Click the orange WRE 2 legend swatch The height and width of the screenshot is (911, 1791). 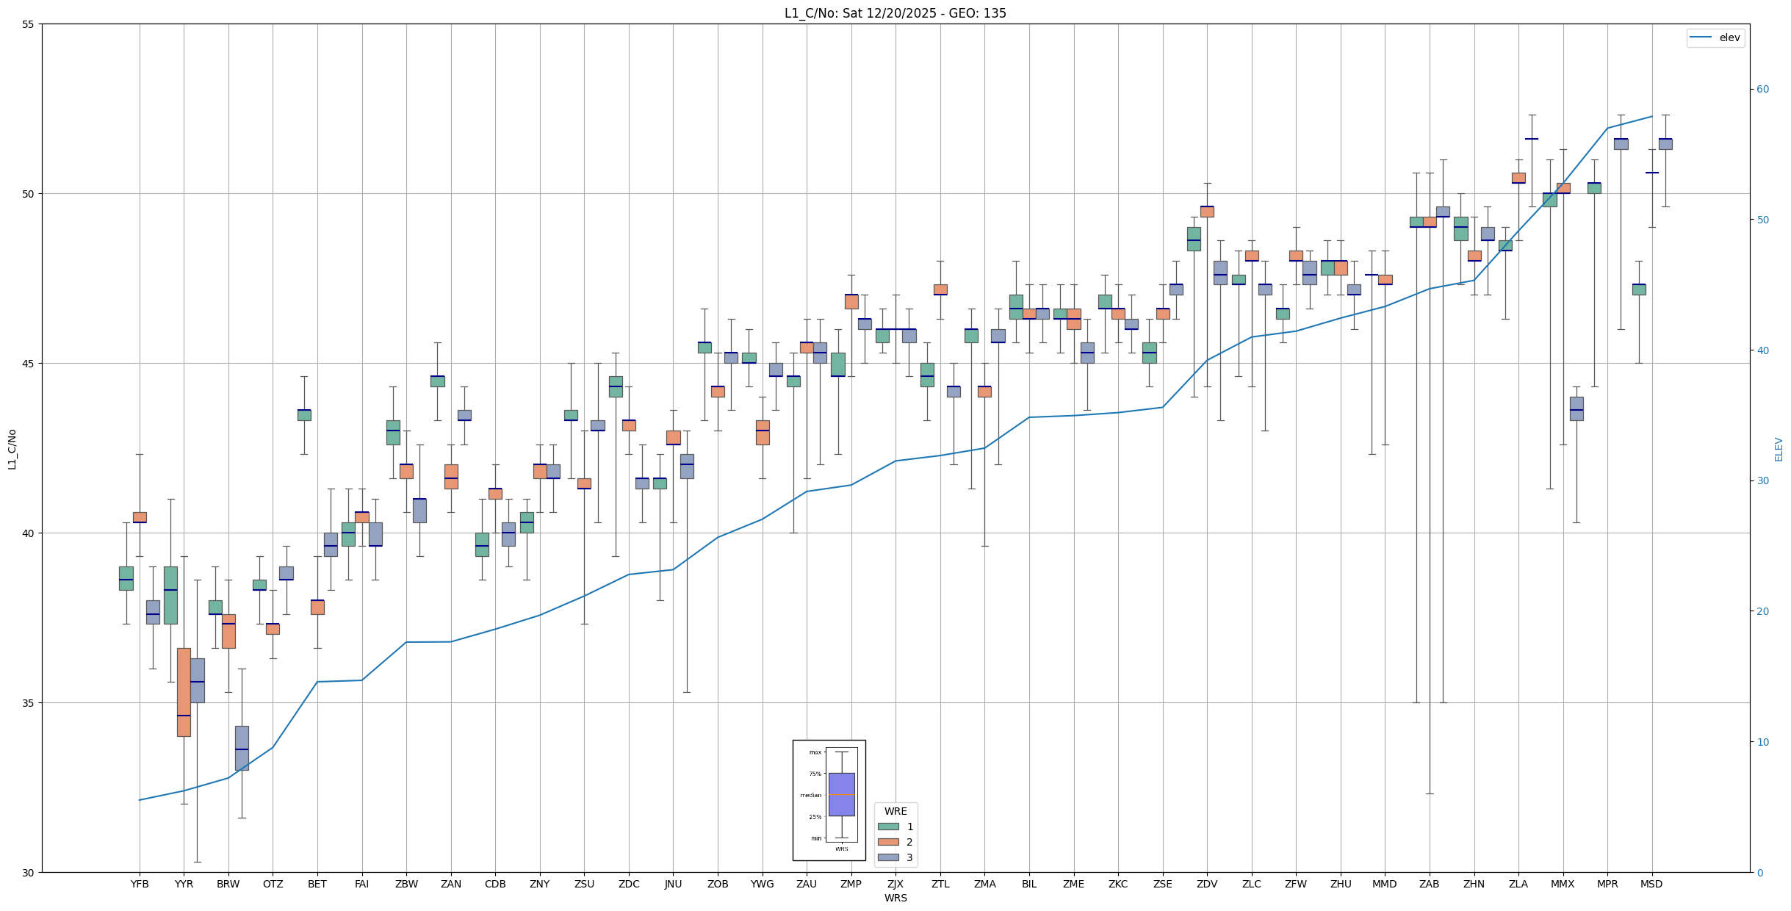(x=888, y=842)
